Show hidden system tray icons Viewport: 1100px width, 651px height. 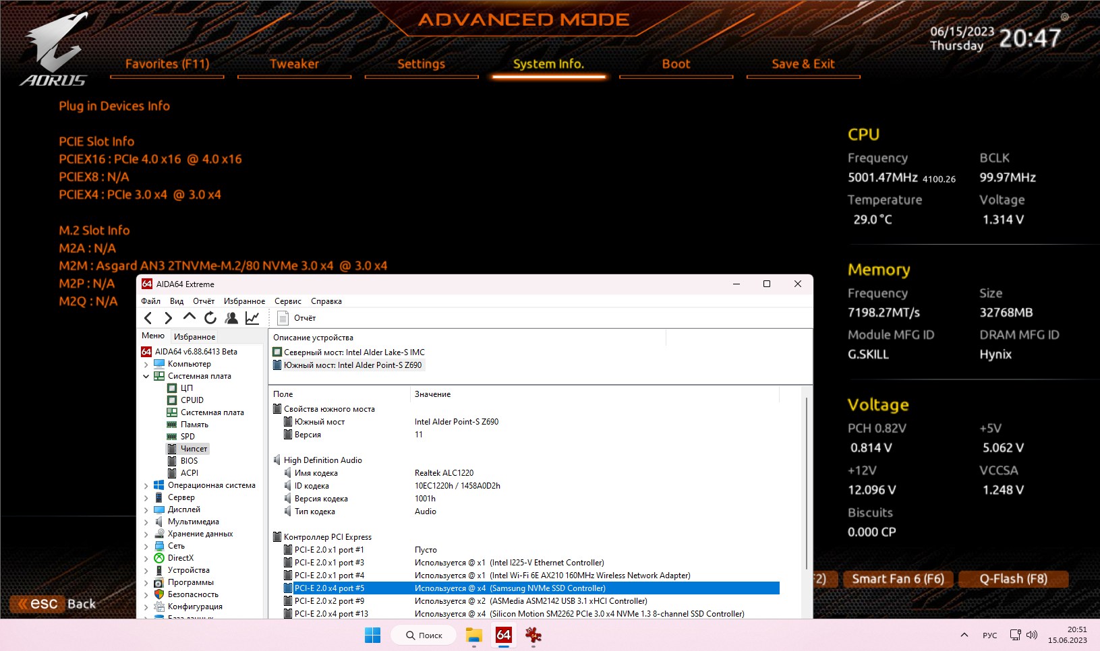964,635
